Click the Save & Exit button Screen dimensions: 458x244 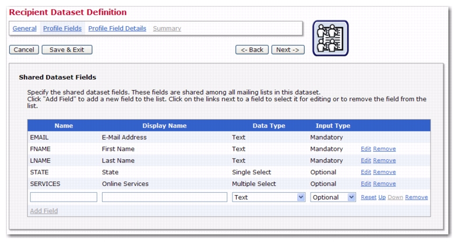(67, 50)
